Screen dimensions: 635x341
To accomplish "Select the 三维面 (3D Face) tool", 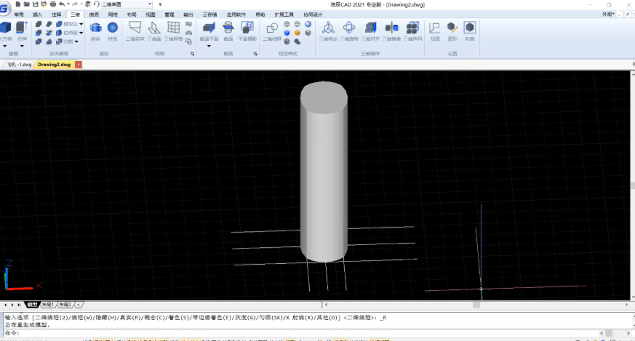I will 155,28.
